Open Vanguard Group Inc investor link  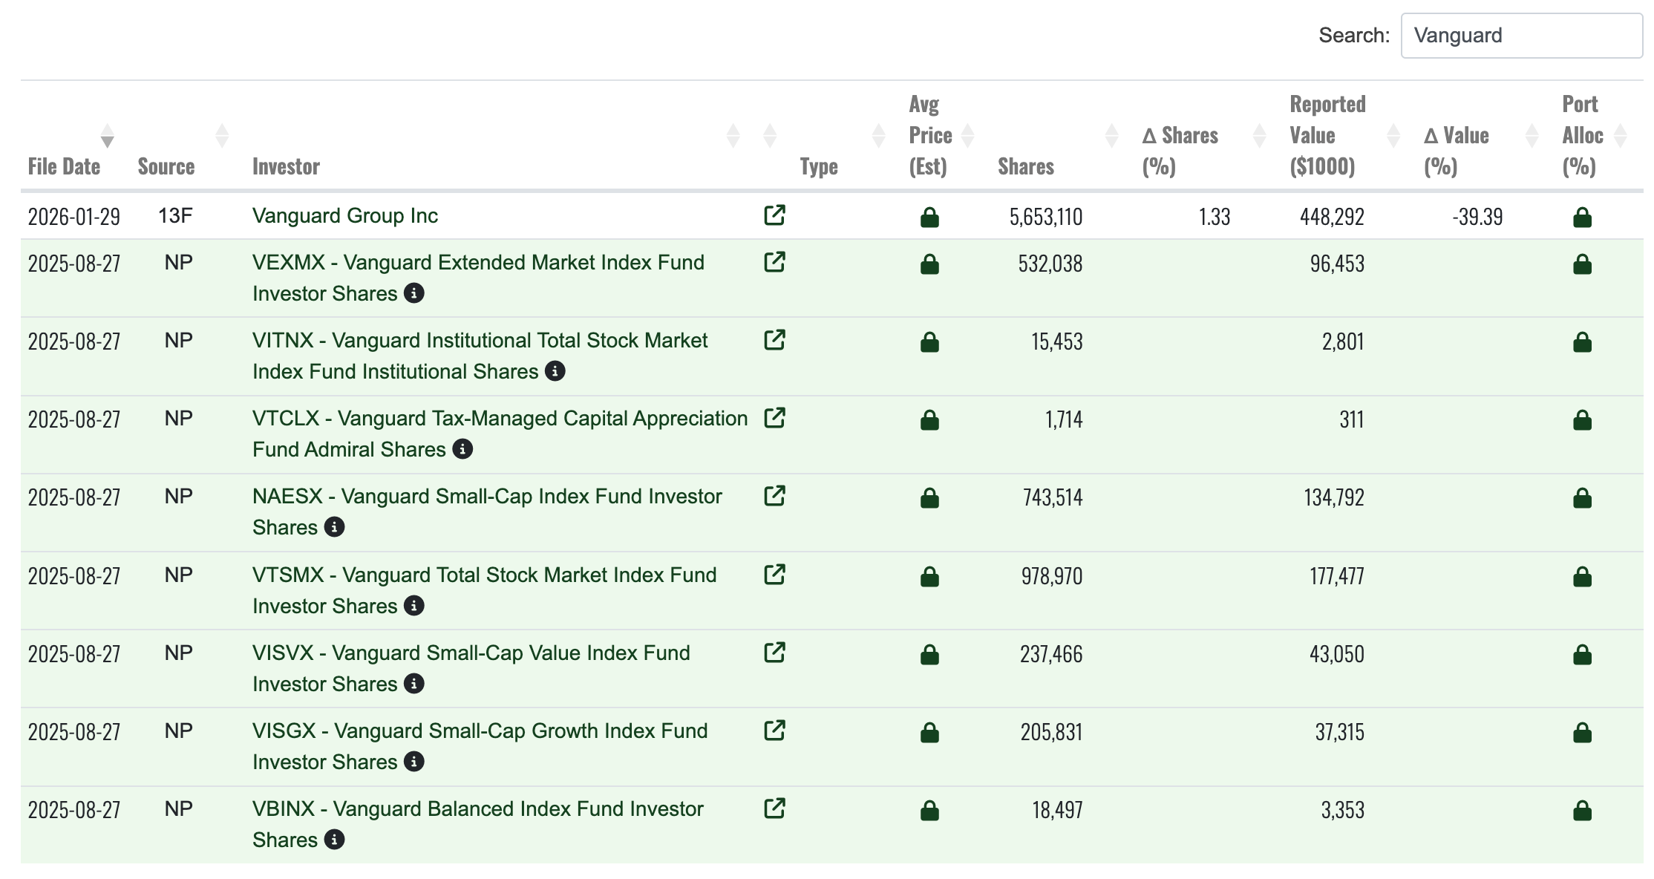[x=344, y=216]
